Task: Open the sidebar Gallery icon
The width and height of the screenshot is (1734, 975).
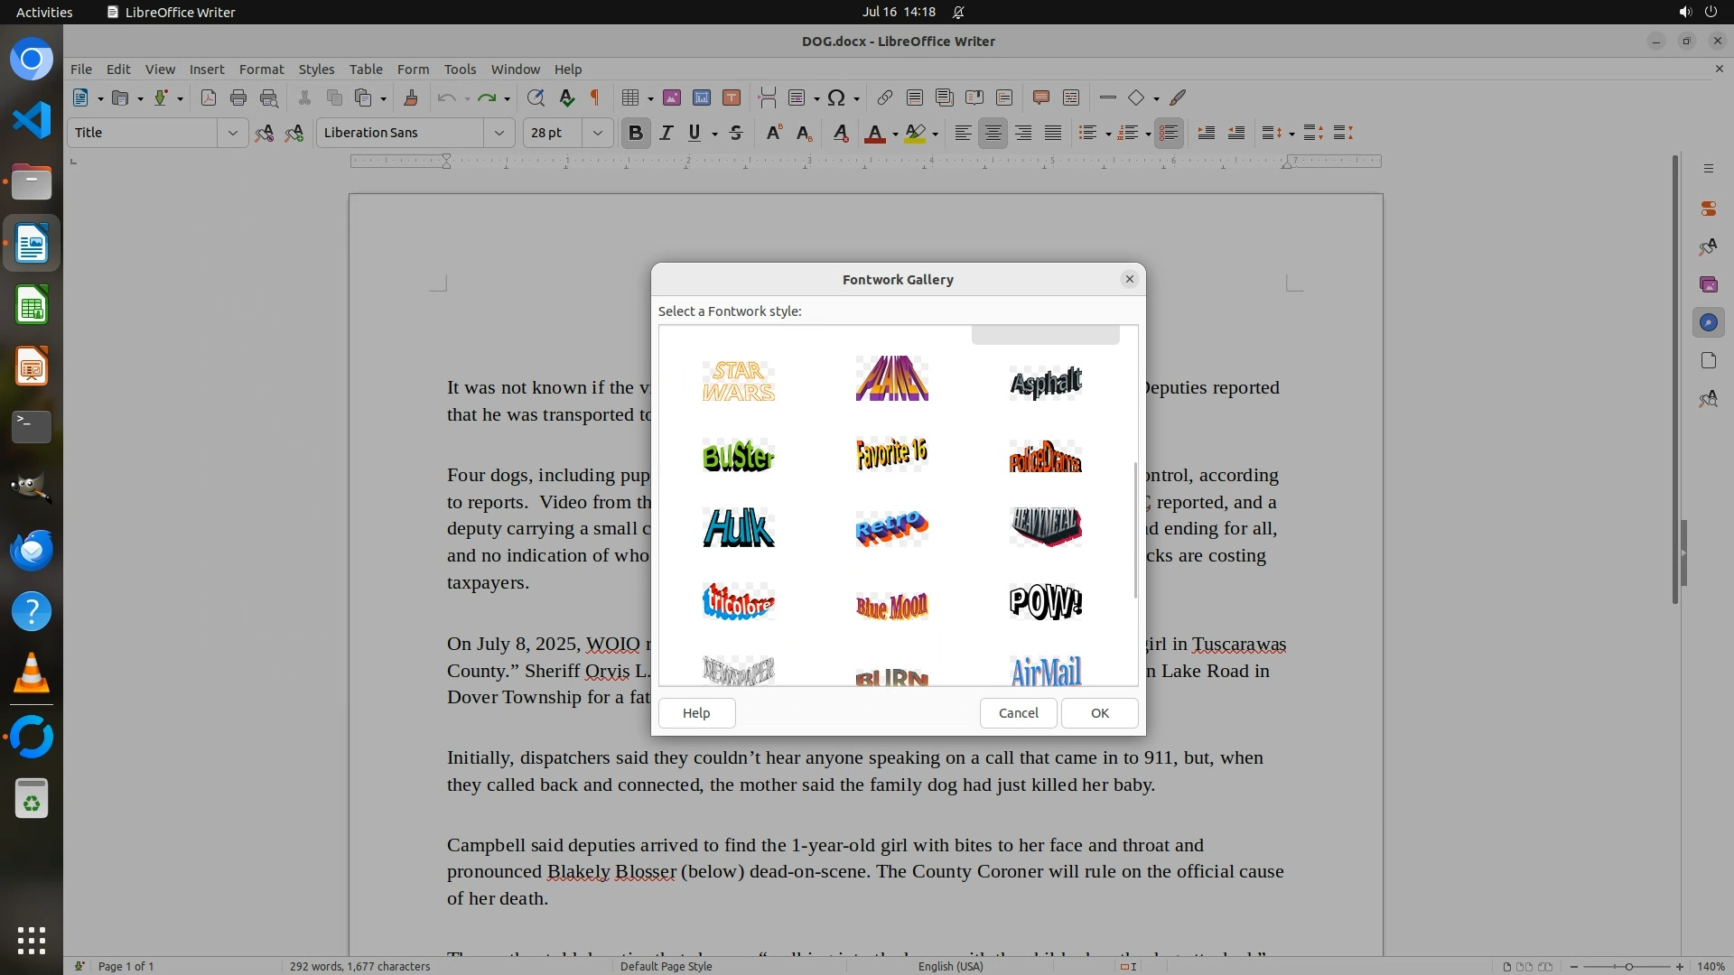Action: (1708, 284)
